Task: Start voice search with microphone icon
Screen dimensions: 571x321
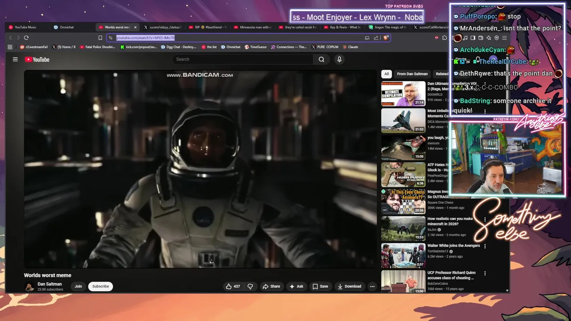Action: click(339, 59)
